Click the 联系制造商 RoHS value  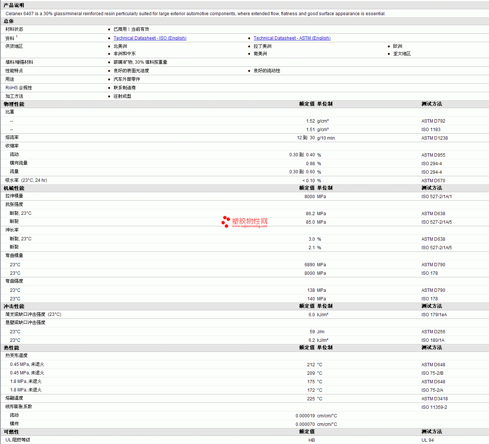point(125,88)
